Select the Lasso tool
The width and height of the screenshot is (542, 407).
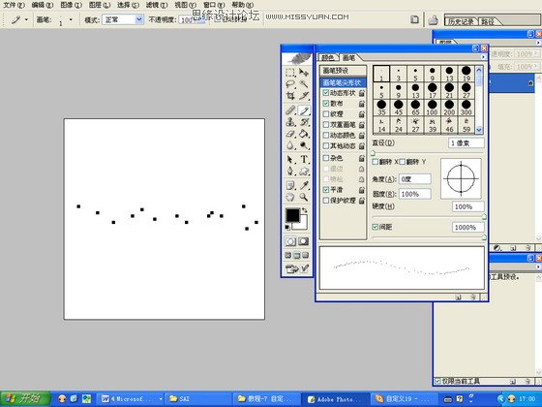coord(290,84)
